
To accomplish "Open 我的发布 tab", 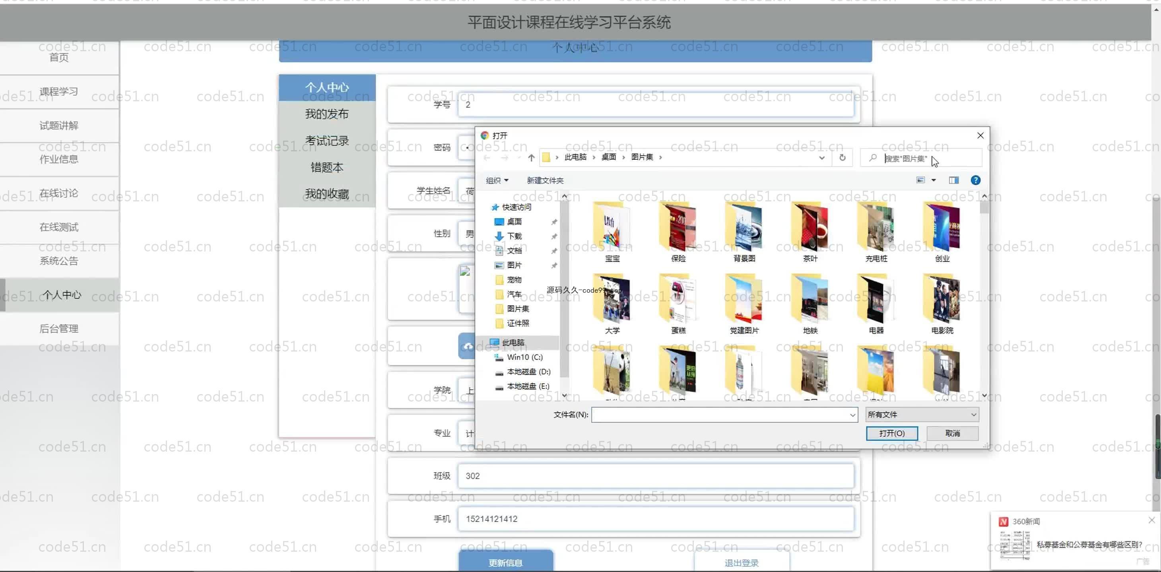I will coord(327,114).
